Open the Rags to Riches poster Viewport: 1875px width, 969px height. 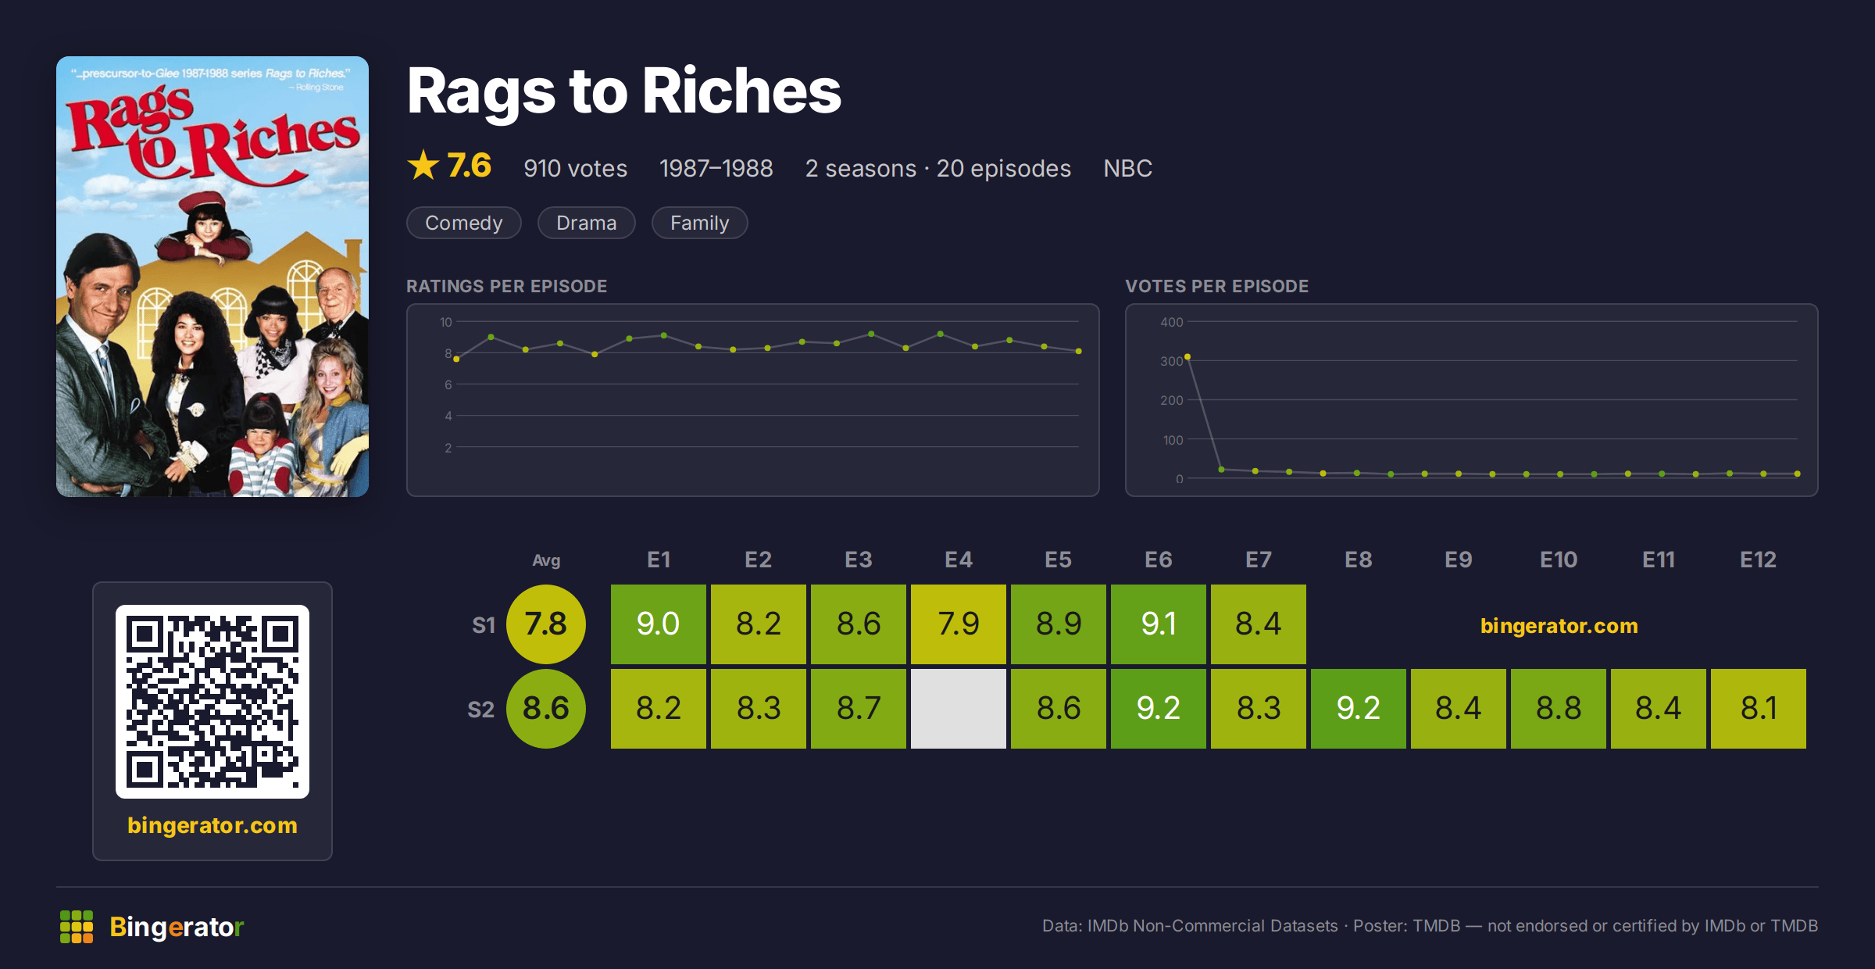click(212, 277)
